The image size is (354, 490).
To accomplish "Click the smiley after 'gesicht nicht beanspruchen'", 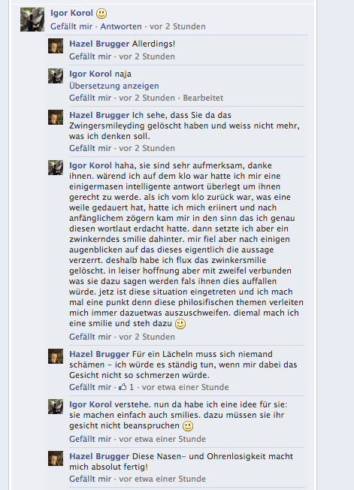I will pyautogui.click(x=188, y=426).
